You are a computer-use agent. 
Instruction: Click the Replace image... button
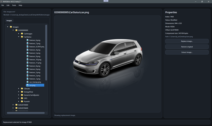tap(187, 41)
